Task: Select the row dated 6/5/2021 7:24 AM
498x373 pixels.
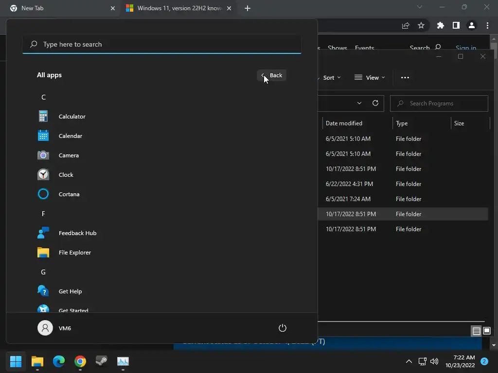Action: coord(403,199)
